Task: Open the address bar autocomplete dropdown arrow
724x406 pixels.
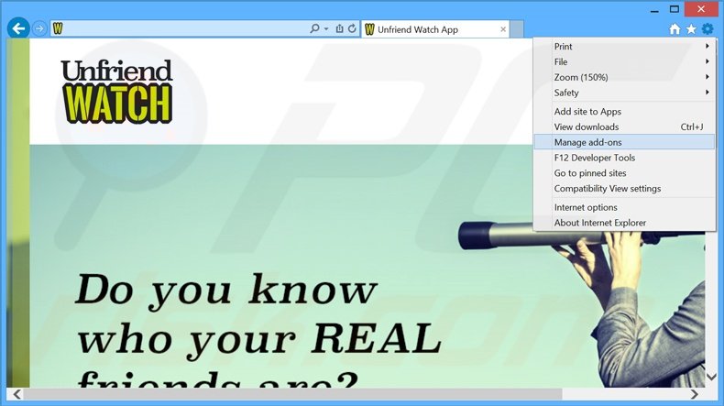Action: [x=326, y=28]
